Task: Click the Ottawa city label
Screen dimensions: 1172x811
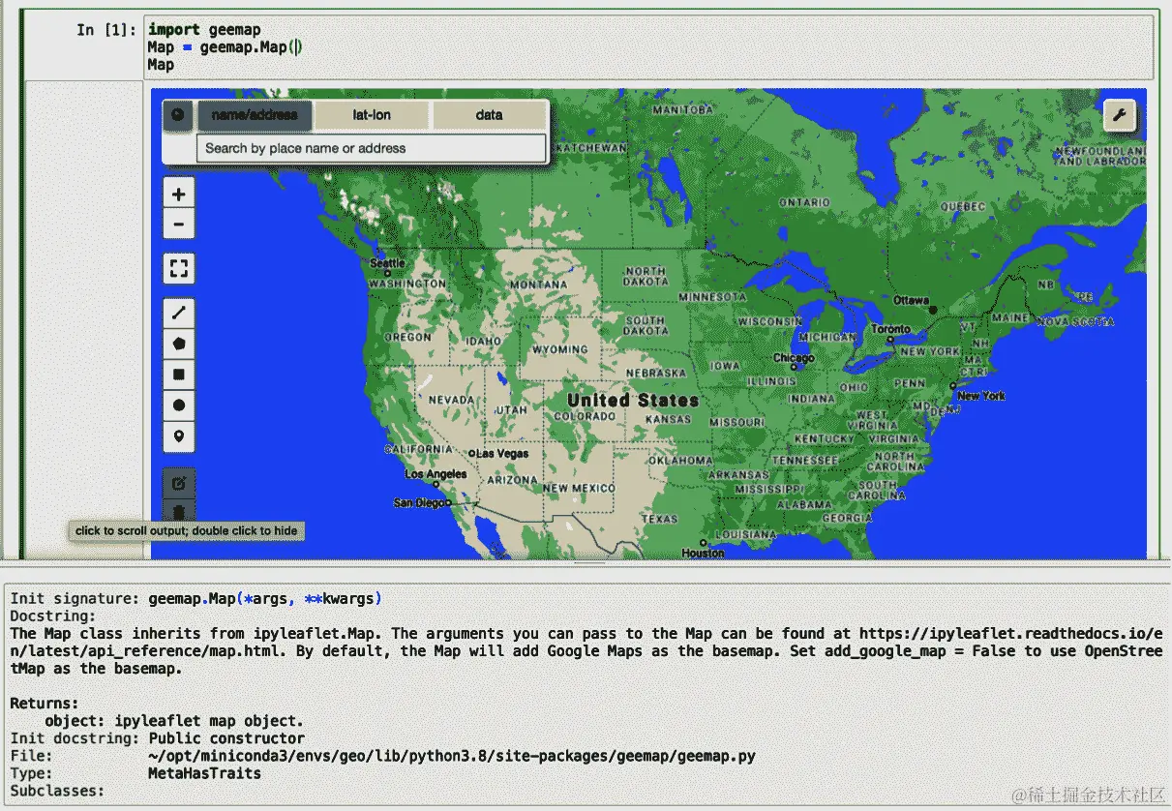Action: (x=911, y=301)
